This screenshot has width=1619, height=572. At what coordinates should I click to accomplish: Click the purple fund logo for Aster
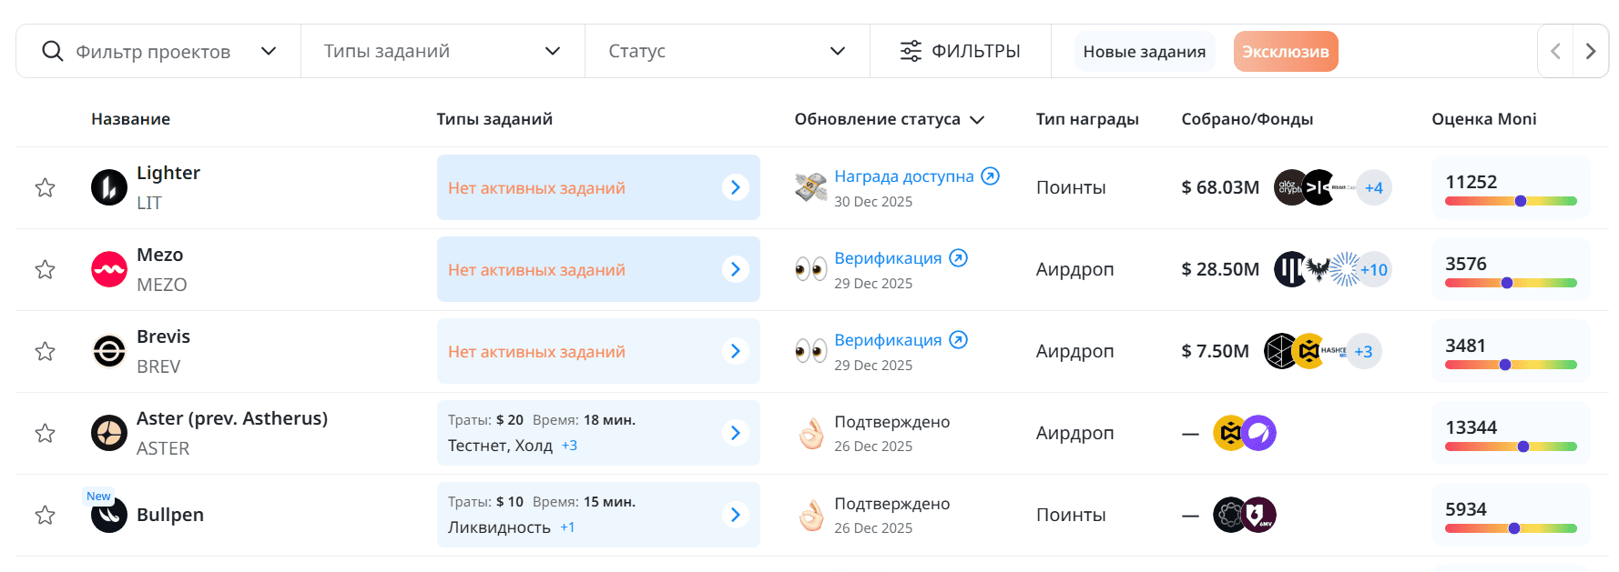pos(1258,433)
